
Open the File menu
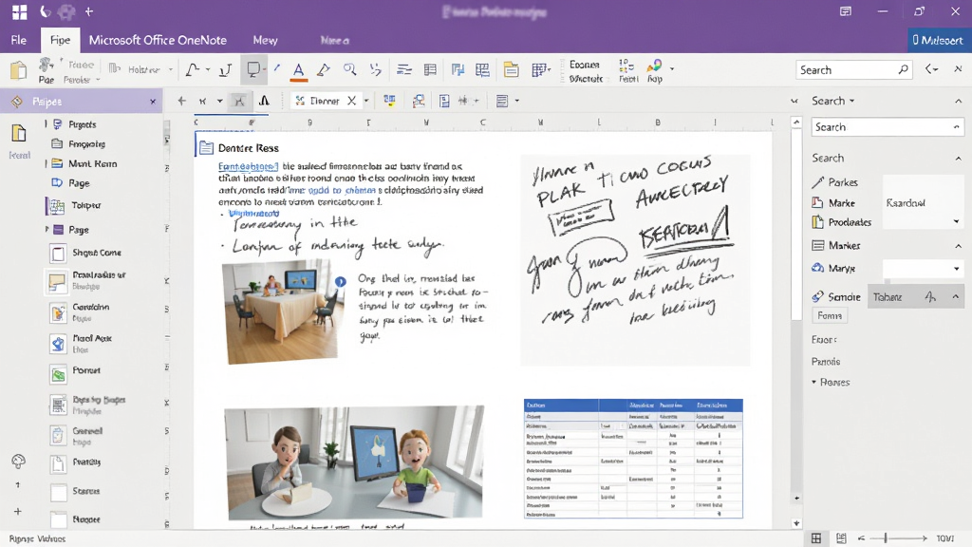pos(19,40)
